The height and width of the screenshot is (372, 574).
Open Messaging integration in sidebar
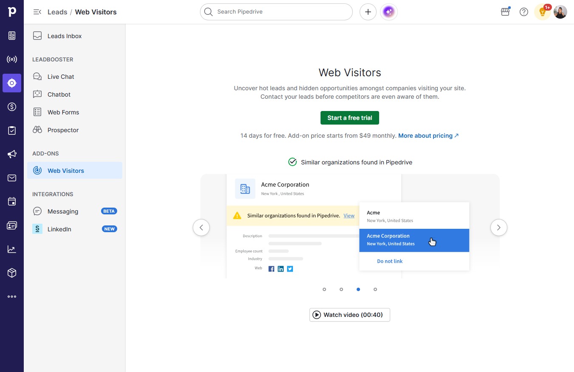(75, 211)
